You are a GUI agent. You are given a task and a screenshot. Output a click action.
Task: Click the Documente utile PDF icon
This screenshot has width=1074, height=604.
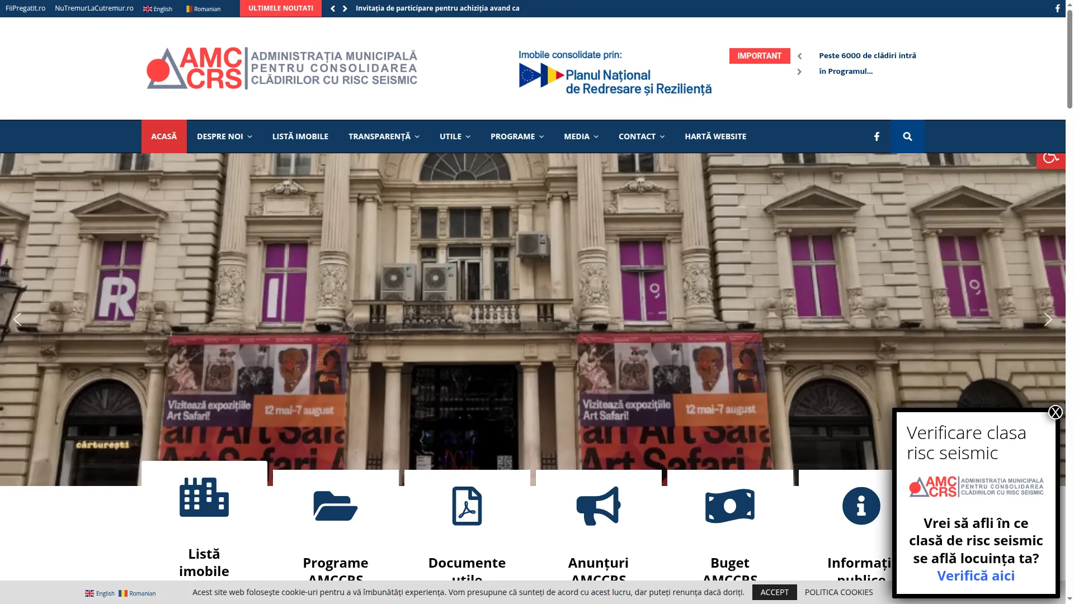click(467, 506)
